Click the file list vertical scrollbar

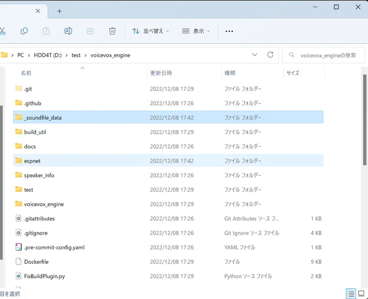pos(365,120)
